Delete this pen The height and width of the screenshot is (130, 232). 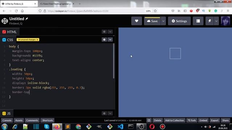pyautogui.click(x=158, y=120)
